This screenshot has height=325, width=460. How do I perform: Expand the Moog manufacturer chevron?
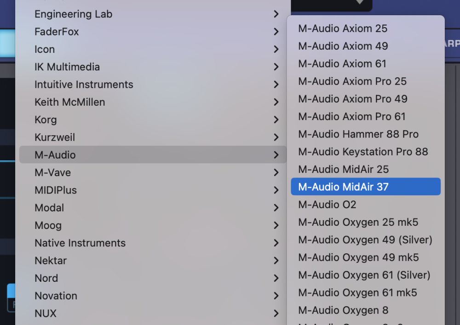click(276, 226)
